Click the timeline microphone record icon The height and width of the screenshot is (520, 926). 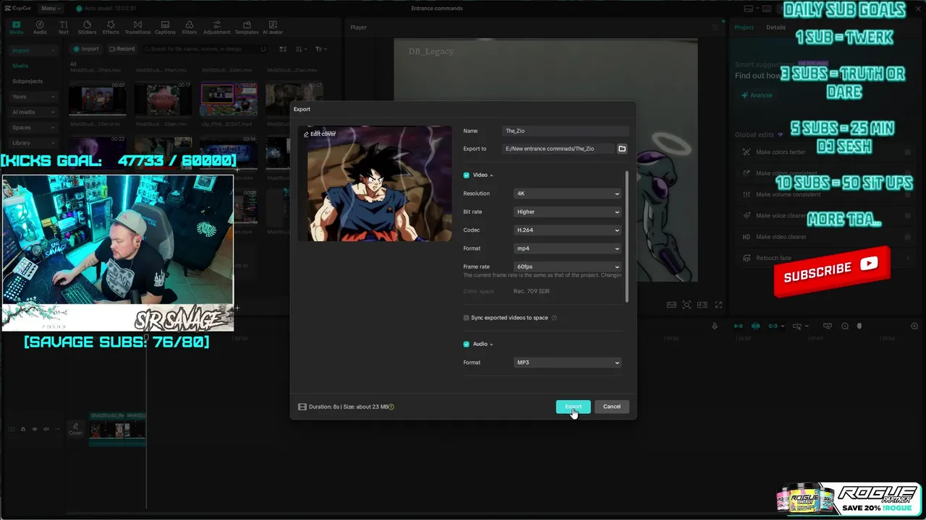click(x=715, y=326)
